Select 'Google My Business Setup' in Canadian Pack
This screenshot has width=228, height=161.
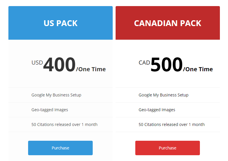[163, 95]
